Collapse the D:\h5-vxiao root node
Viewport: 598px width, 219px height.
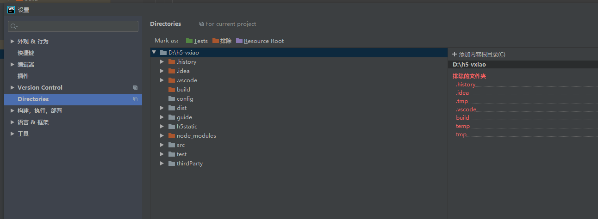click(x=154, y=52)
